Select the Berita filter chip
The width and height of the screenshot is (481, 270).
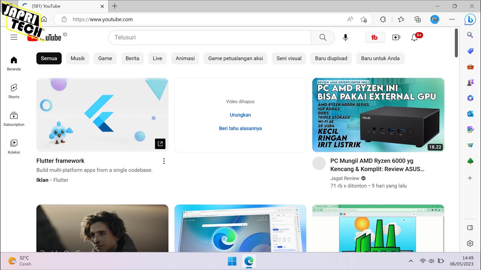pos(132,58)
